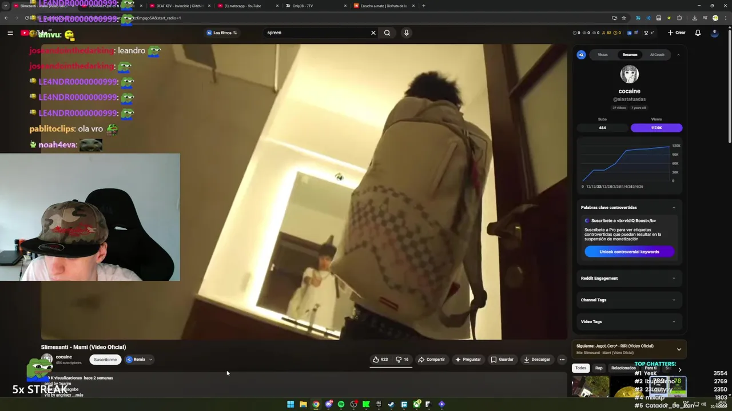The image size is (732, 411).
Task: Like the video with thumbs up
Action: click(381, 360)
